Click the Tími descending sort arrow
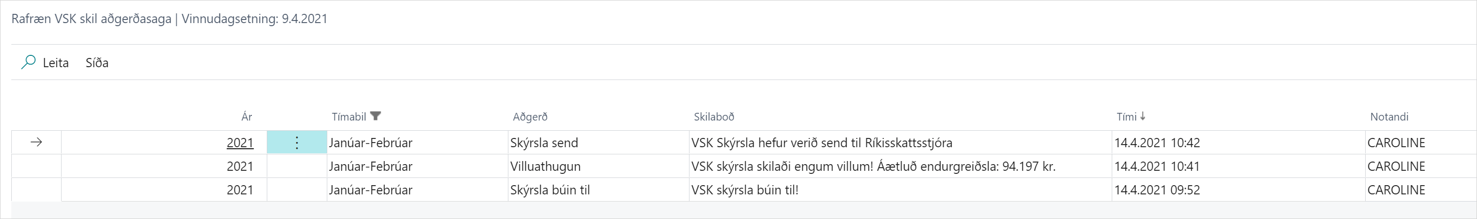This screenshot has height=219, width=1477. [x=1143, y=116]
